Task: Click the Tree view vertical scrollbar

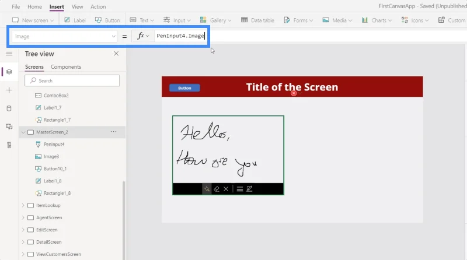Action: [124, 220]
